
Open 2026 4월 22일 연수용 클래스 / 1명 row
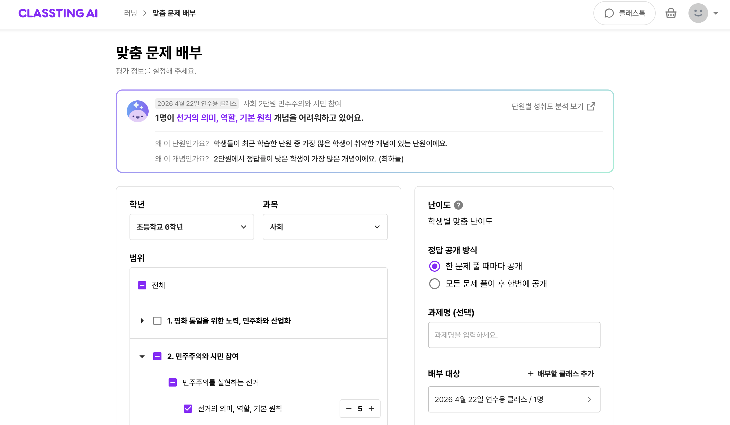click(x=514, y=399)
